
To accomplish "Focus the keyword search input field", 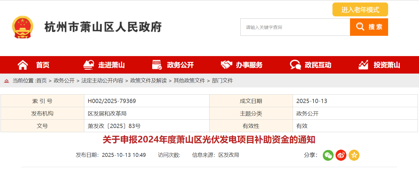I will pos(295,27).
